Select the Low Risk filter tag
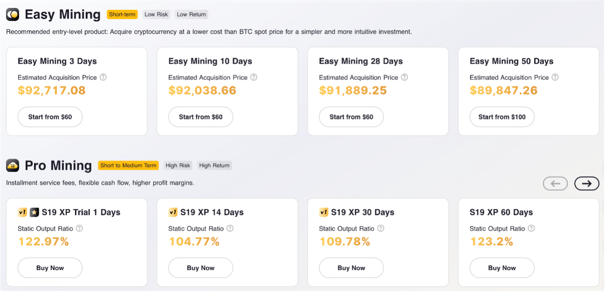This screenshot has height=292, width=605. pyautogui.click(x=156, y=14)
